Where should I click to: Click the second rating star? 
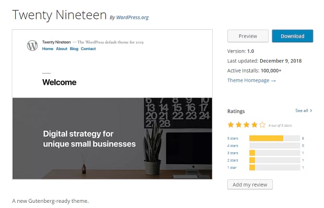(x=238, y=125)
